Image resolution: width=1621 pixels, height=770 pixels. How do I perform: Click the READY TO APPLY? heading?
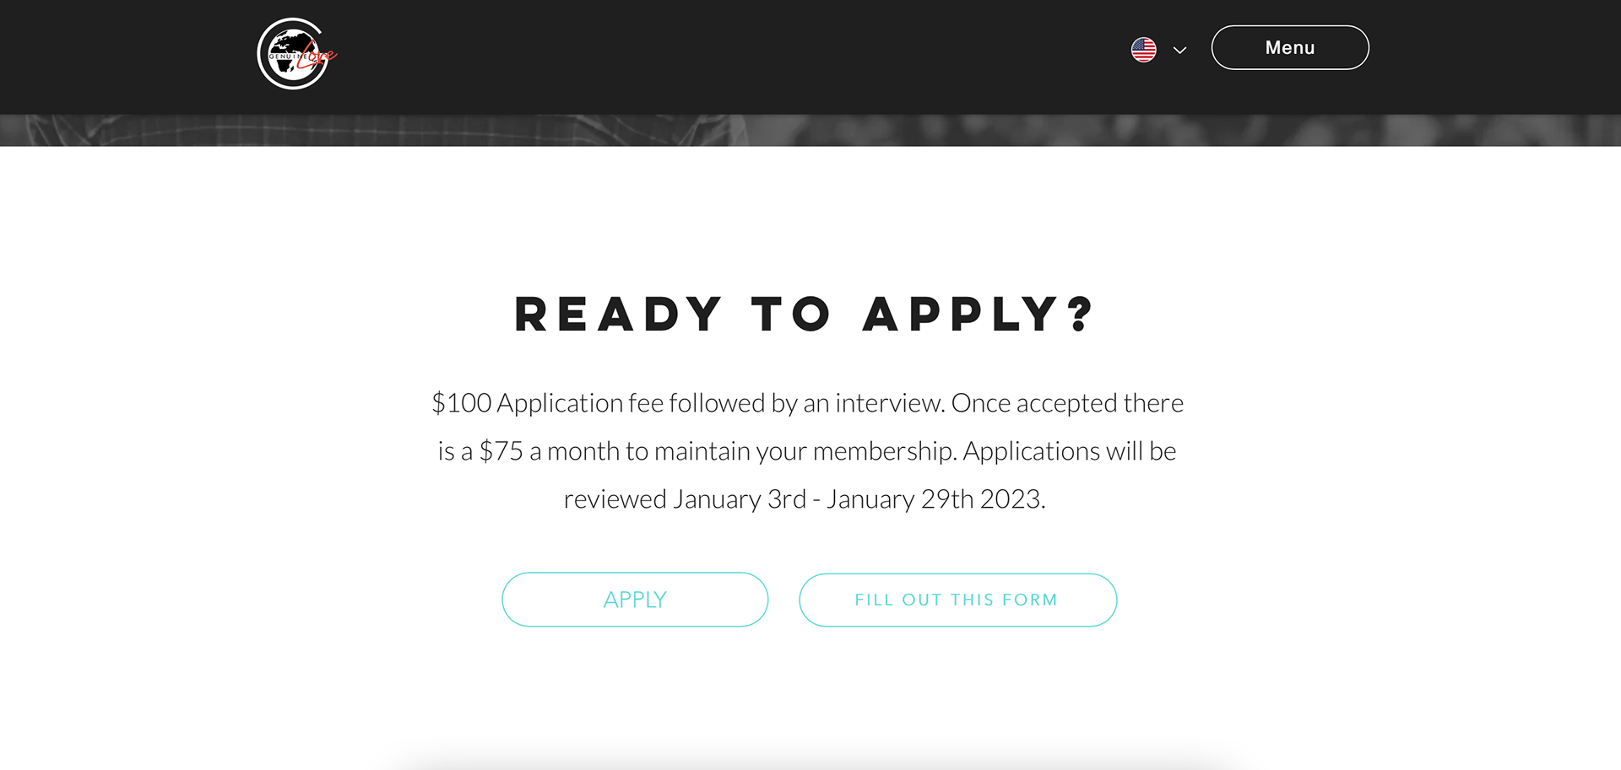coord(805,315)
